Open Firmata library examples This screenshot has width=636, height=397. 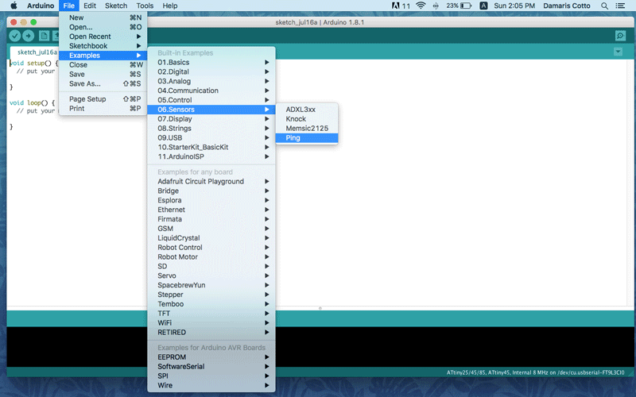[211, 219]
